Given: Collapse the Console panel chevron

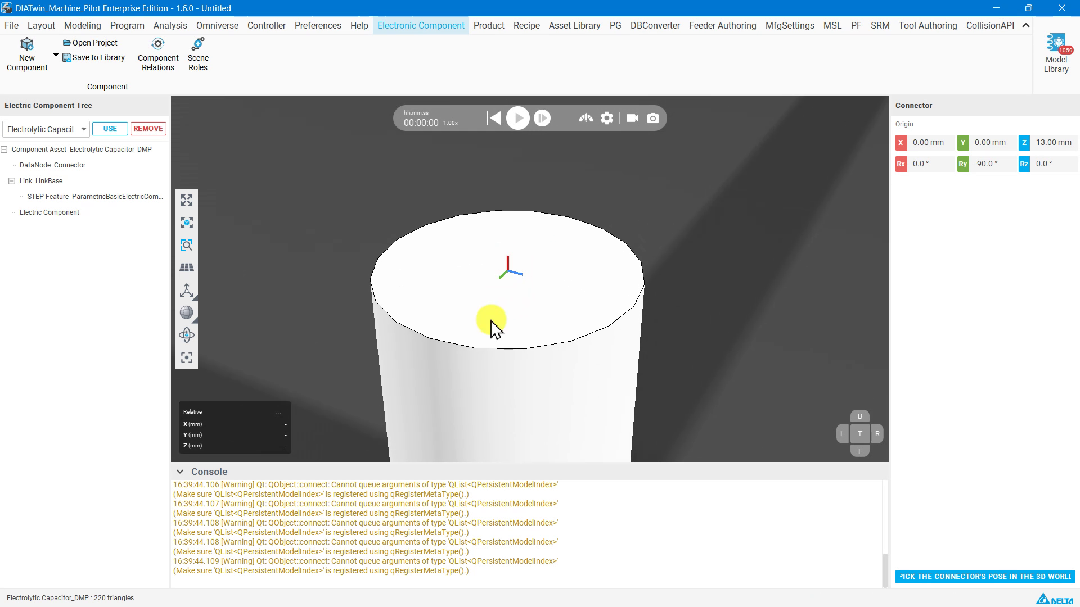Looking at the screenshot, I should [x=180, y=472].
